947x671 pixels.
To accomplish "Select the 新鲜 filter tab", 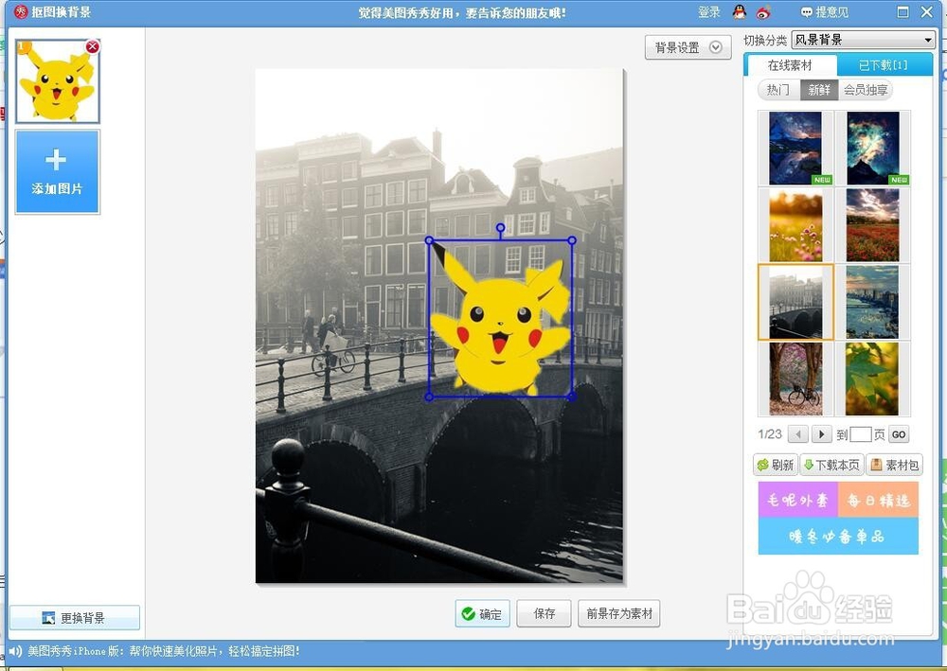I will pyautogui.click(x=819, y=90).
